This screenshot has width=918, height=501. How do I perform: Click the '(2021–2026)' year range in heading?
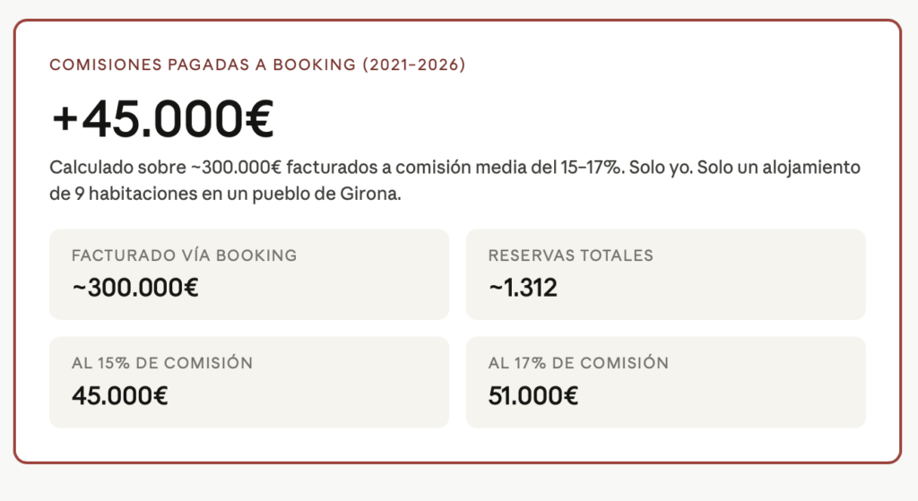tap(413, 65)
